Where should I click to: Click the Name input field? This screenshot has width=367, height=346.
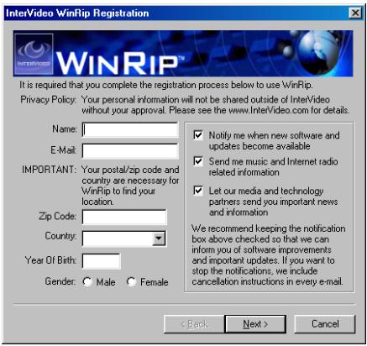[x=130, y=129]
